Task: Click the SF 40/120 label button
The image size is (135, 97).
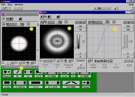Action: (20, 87)
